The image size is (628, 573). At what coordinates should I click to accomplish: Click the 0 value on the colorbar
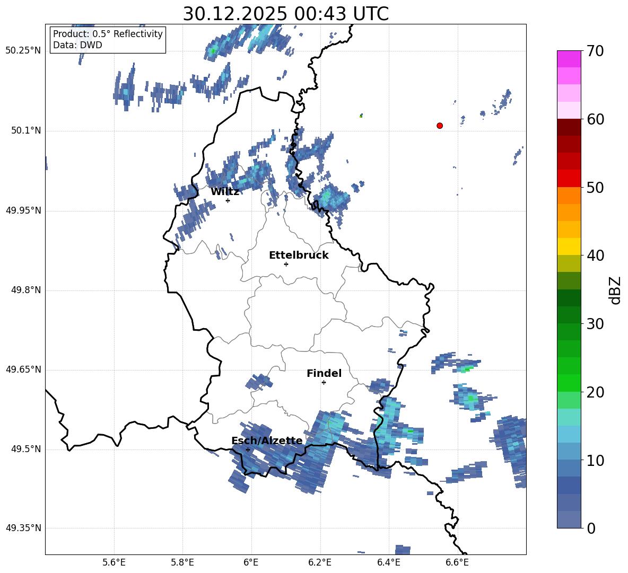591,528
